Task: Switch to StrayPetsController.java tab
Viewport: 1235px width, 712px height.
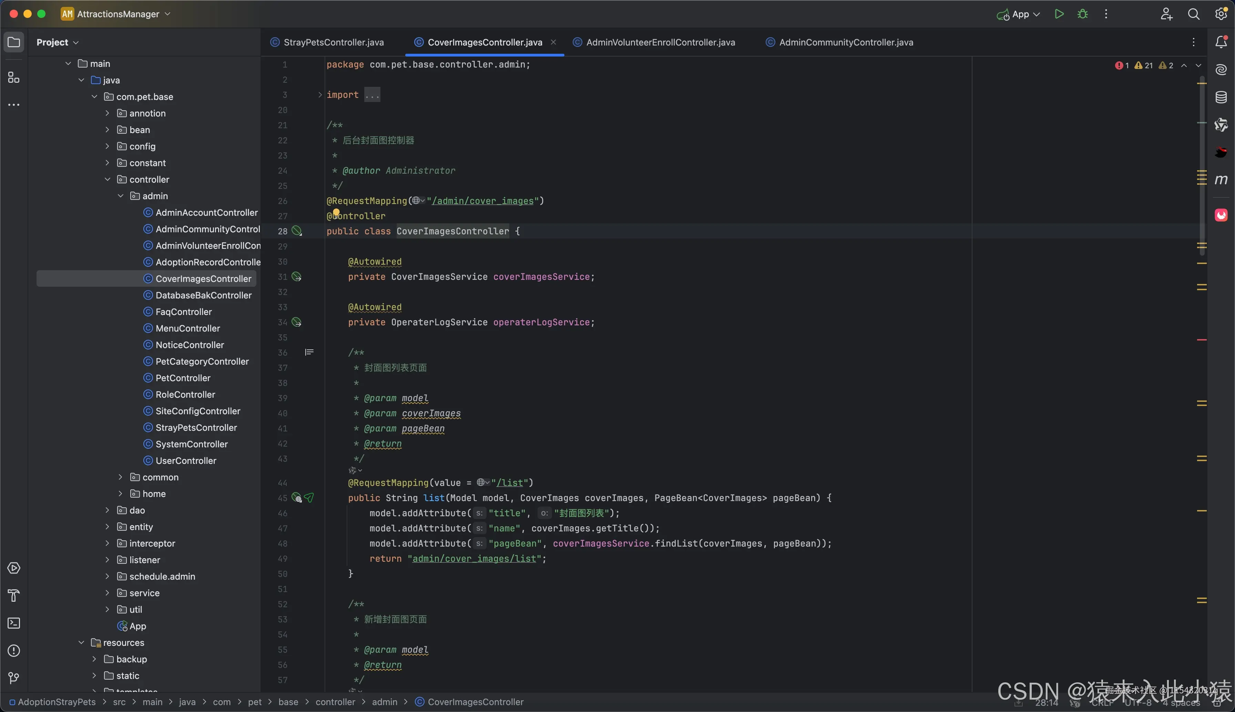Action: click(334, 42)
